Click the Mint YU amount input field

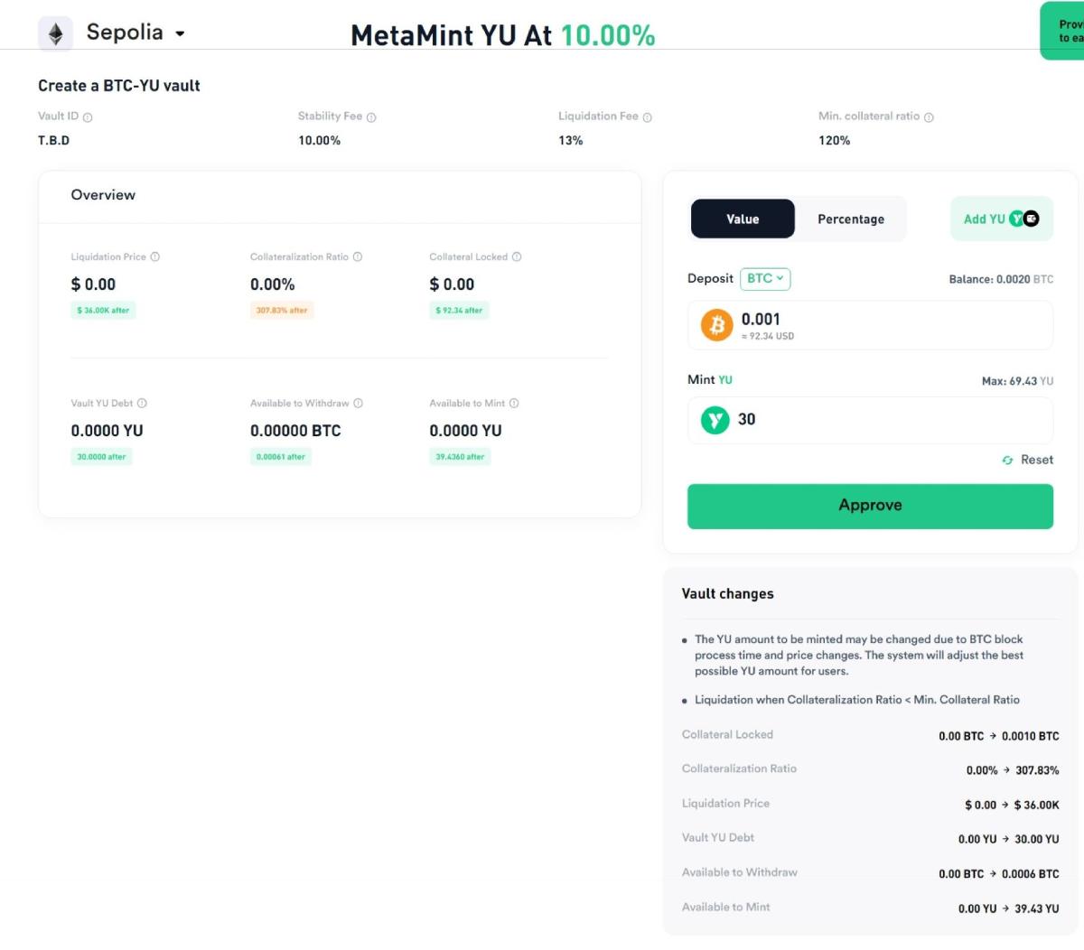[885, 420]
